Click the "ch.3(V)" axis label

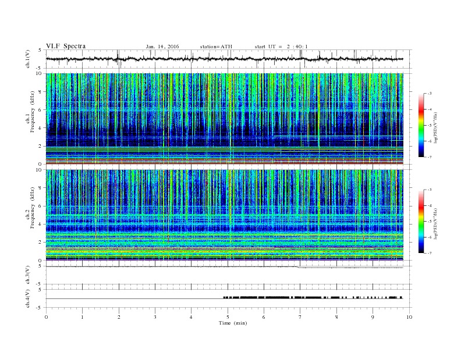(x=28, y=275)
